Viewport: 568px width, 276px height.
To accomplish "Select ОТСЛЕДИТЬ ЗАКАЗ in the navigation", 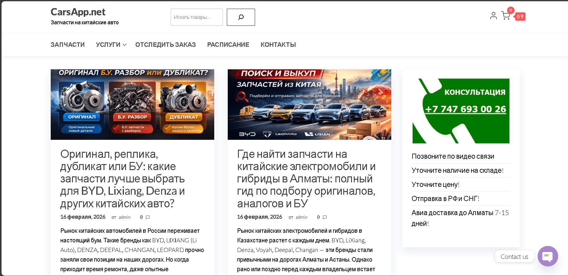I will click(165, 44).
